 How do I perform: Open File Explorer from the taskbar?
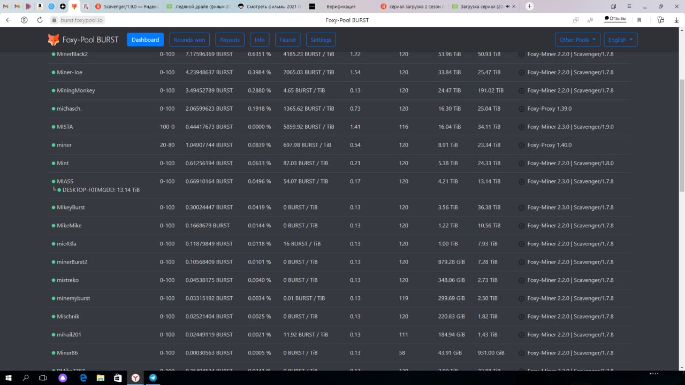[100, 378]
